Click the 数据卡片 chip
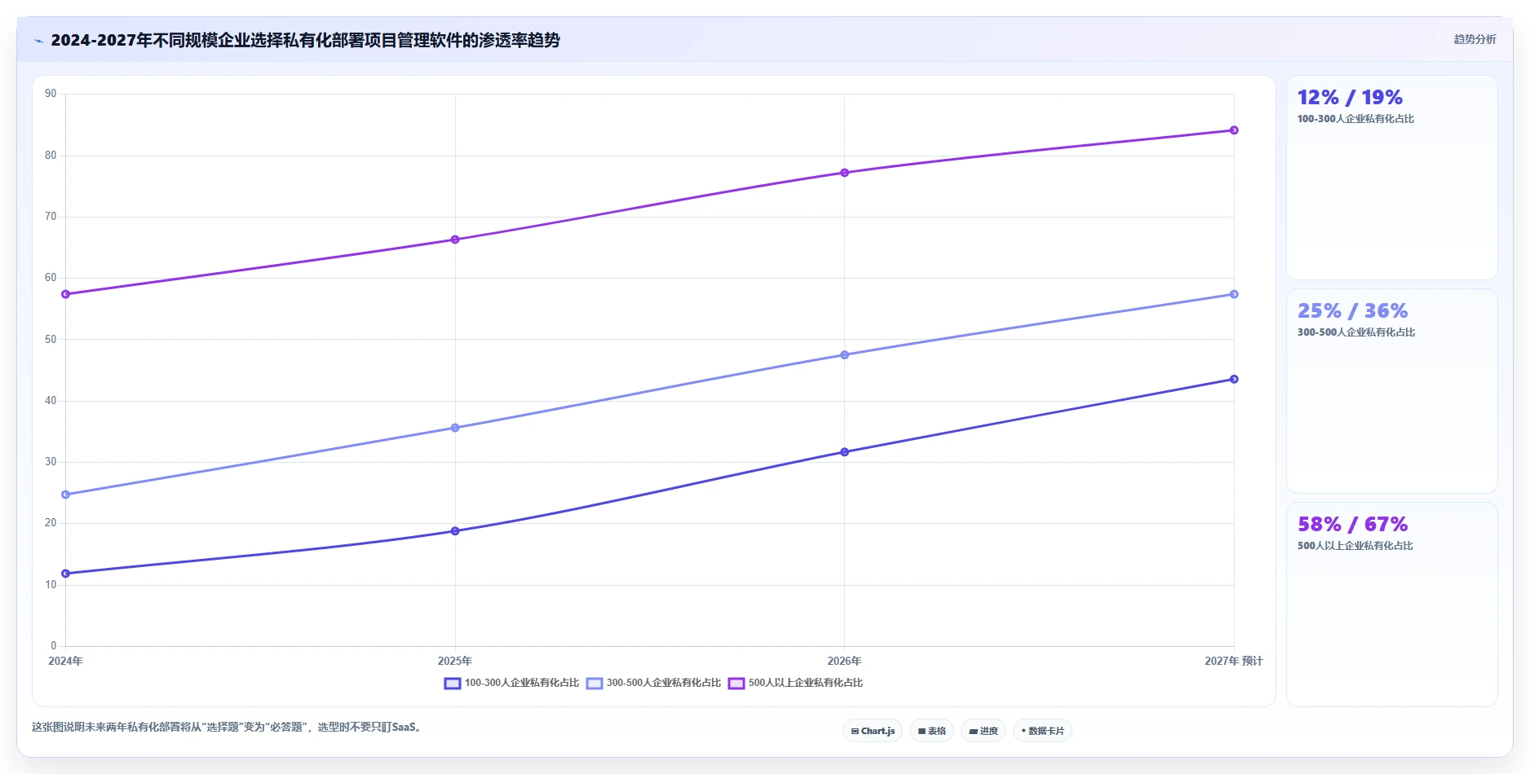 point(1042,731)
